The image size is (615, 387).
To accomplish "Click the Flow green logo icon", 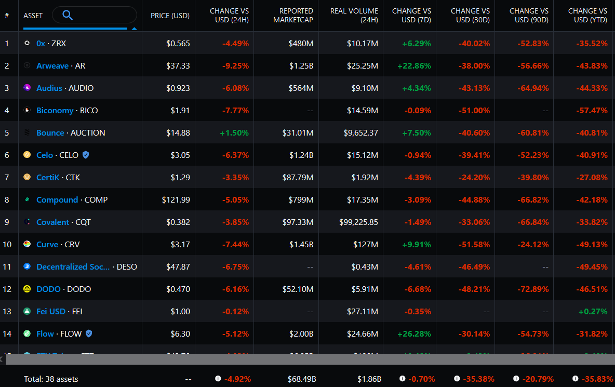I will tap(27, 333).
